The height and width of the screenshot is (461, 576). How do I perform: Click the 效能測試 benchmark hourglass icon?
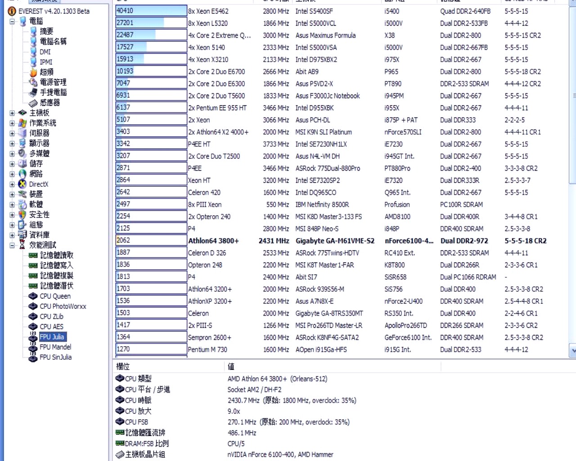click(x=22, y=245)
